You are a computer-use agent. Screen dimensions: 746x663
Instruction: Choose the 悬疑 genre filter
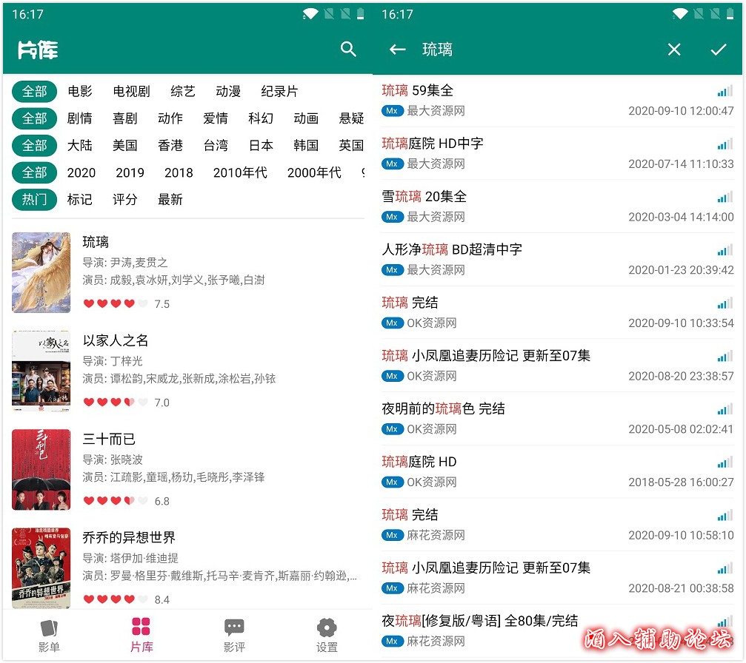351,118
